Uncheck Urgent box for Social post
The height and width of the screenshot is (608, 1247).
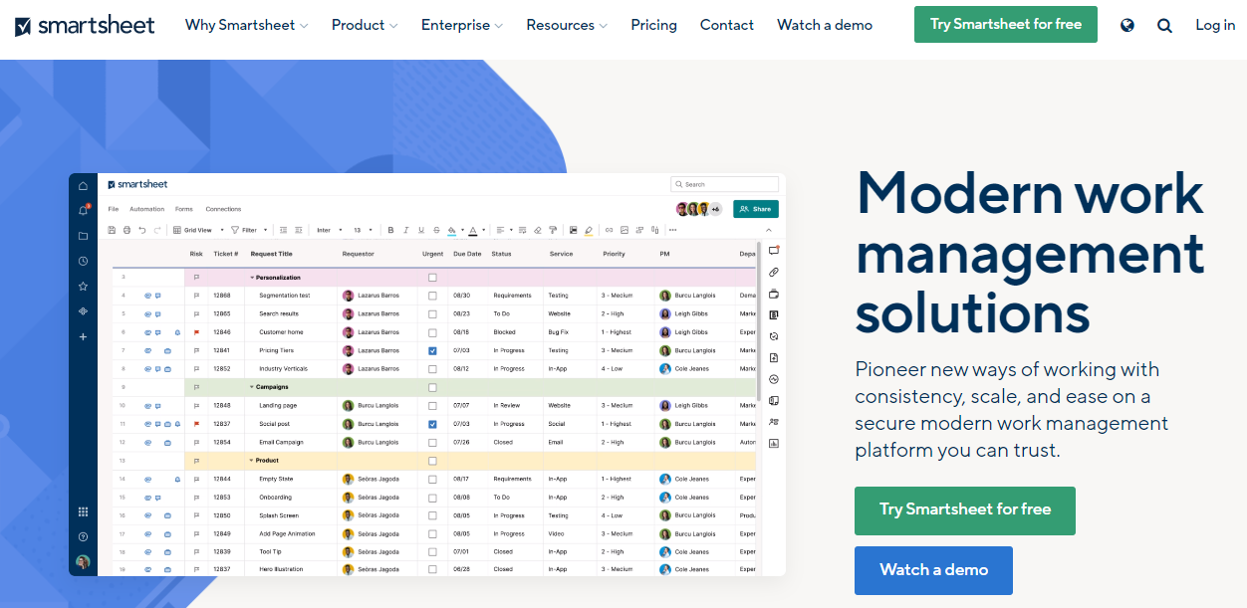click(432, 424)
